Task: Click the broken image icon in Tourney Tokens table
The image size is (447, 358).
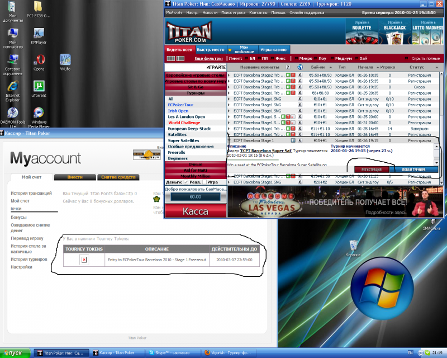Action: pos(84,260)
